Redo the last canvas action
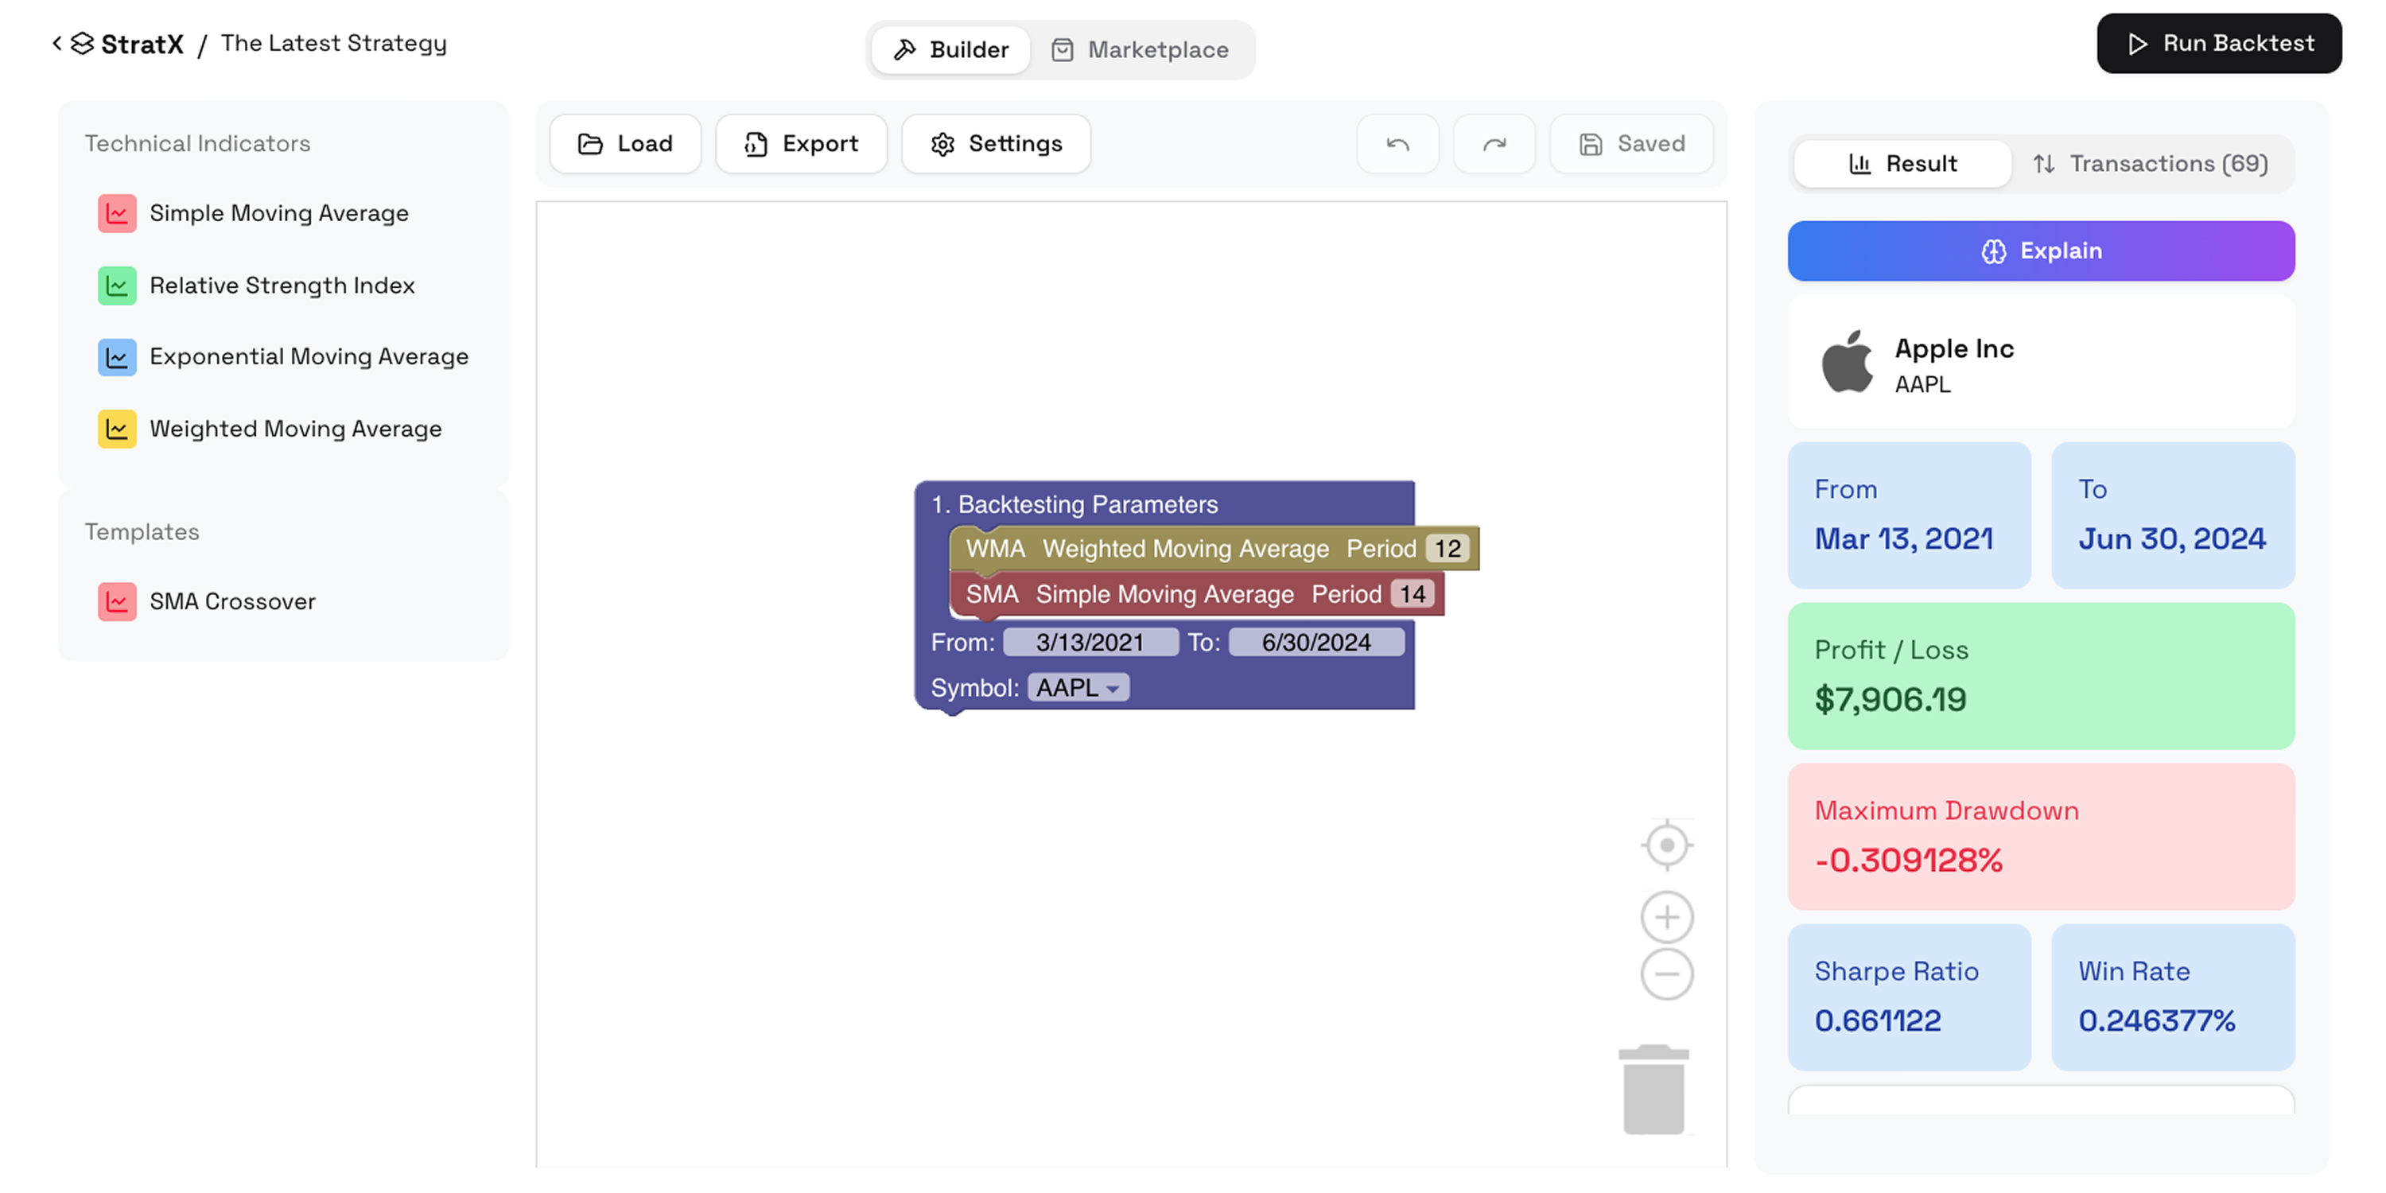The width and height of the screenshot is (2386, 1193). point(1494,144)
